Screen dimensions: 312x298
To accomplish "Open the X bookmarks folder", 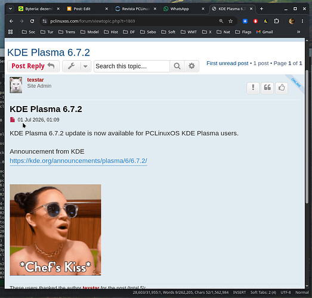I will click(207, 32).
